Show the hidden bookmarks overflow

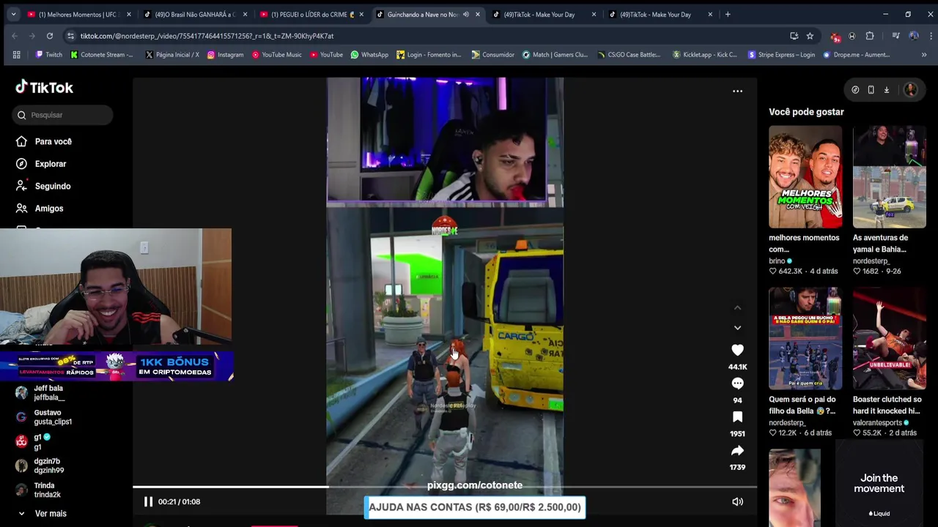tap(924, 54)
